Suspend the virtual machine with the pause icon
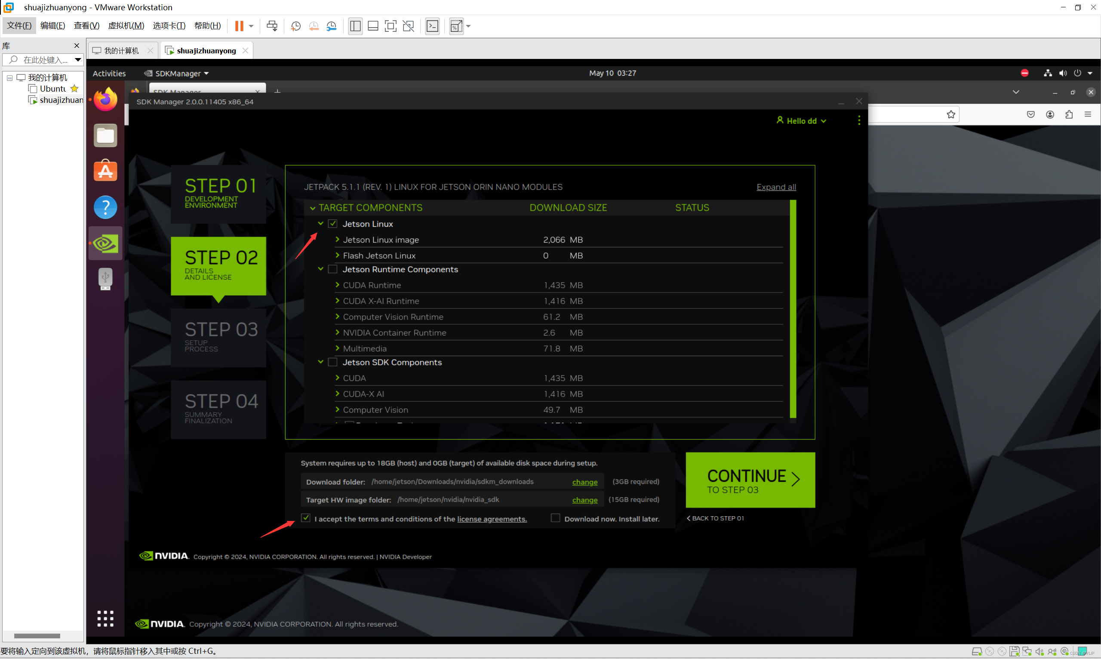 (240, 26)
